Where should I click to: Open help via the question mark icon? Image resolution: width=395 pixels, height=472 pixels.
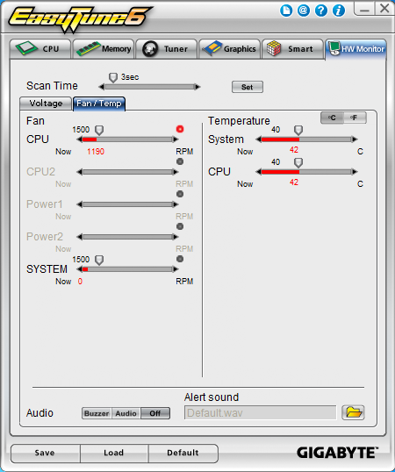[x=321, y=11]
